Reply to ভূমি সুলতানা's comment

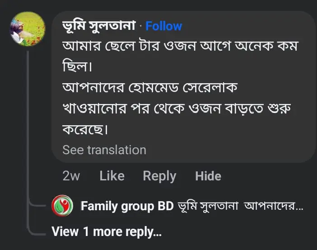159,176
